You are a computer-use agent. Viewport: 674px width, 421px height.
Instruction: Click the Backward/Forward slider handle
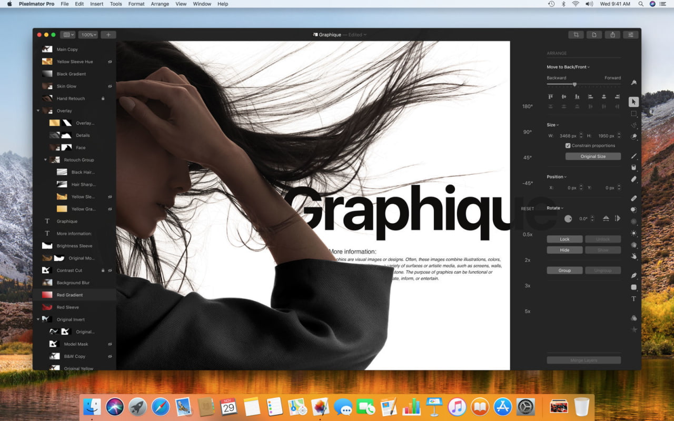(574, 84)
